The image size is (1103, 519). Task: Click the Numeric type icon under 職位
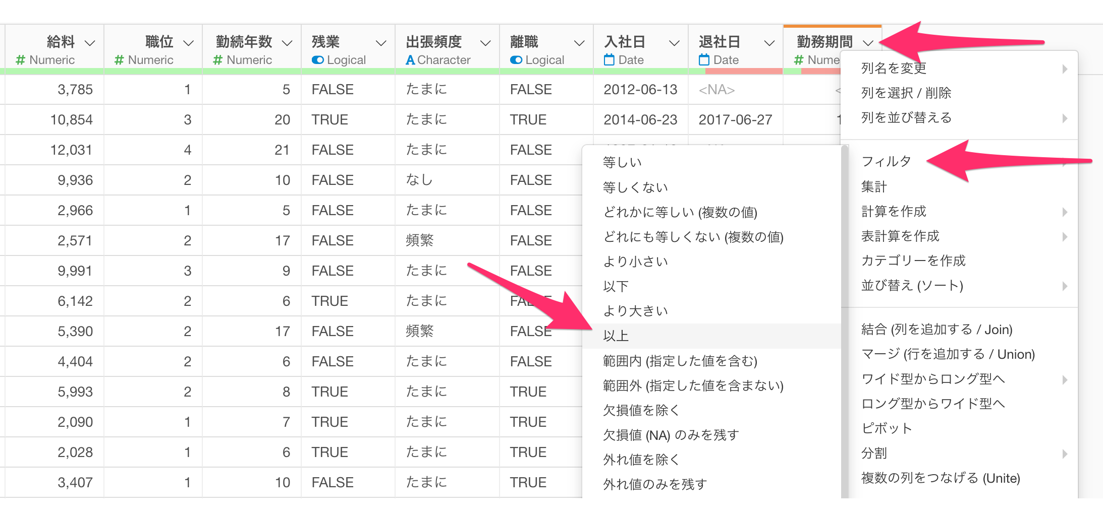click(119, 60)
